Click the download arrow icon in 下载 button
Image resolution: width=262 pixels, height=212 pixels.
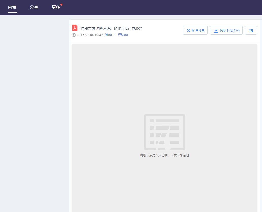coord(216,30)
